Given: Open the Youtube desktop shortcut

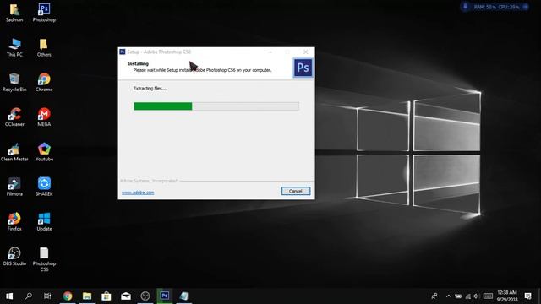Looking at the screenshot, I should pyautogui.click(x=44, y=152).
